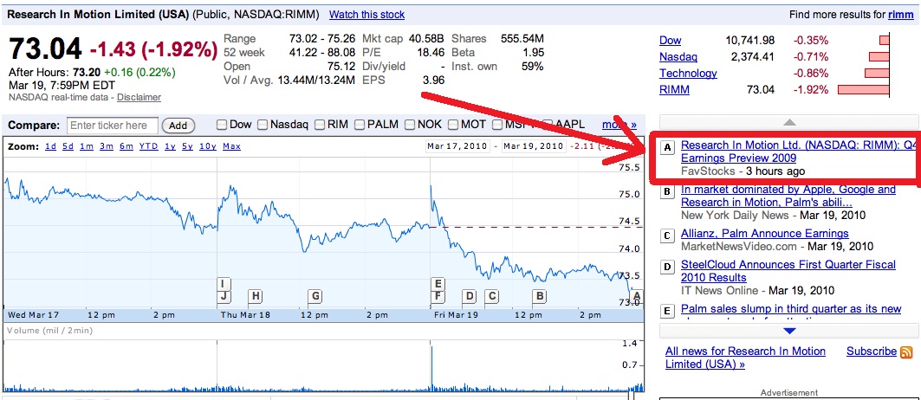Click the compare ticker input field
921x400 pixels.
113,126
